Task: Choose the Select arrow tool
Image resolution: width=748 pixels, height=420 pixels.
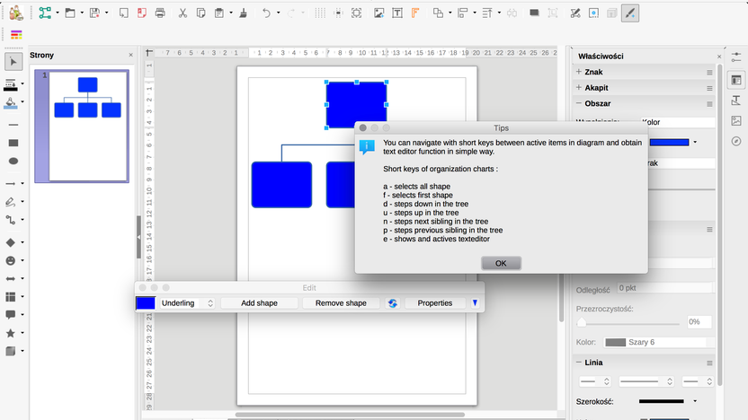Action: click(13, 62)
